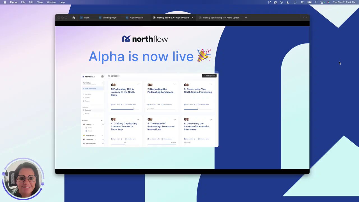Open options menu for episode 4 card

(x=138, y=119)
